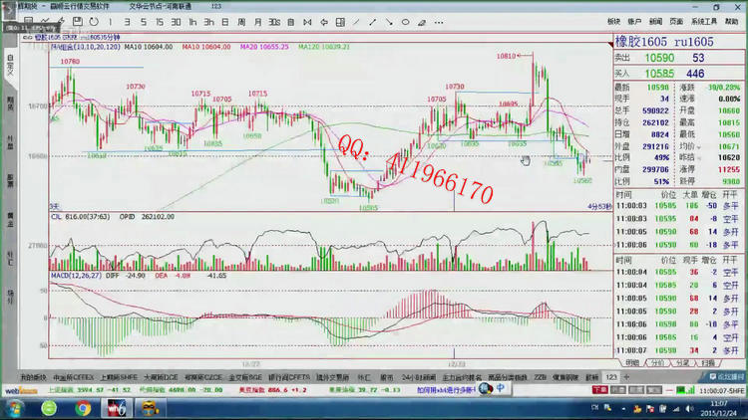748x420 pixels.
Task: Open the Windows Start menu
Action: (x=14, y=409)
